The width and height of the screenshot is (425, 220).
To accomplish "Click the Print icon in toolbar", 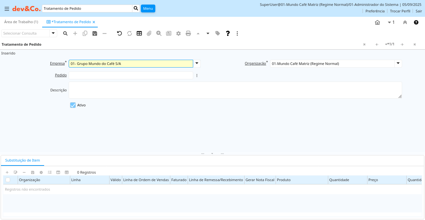I will (x=188, y=33).
